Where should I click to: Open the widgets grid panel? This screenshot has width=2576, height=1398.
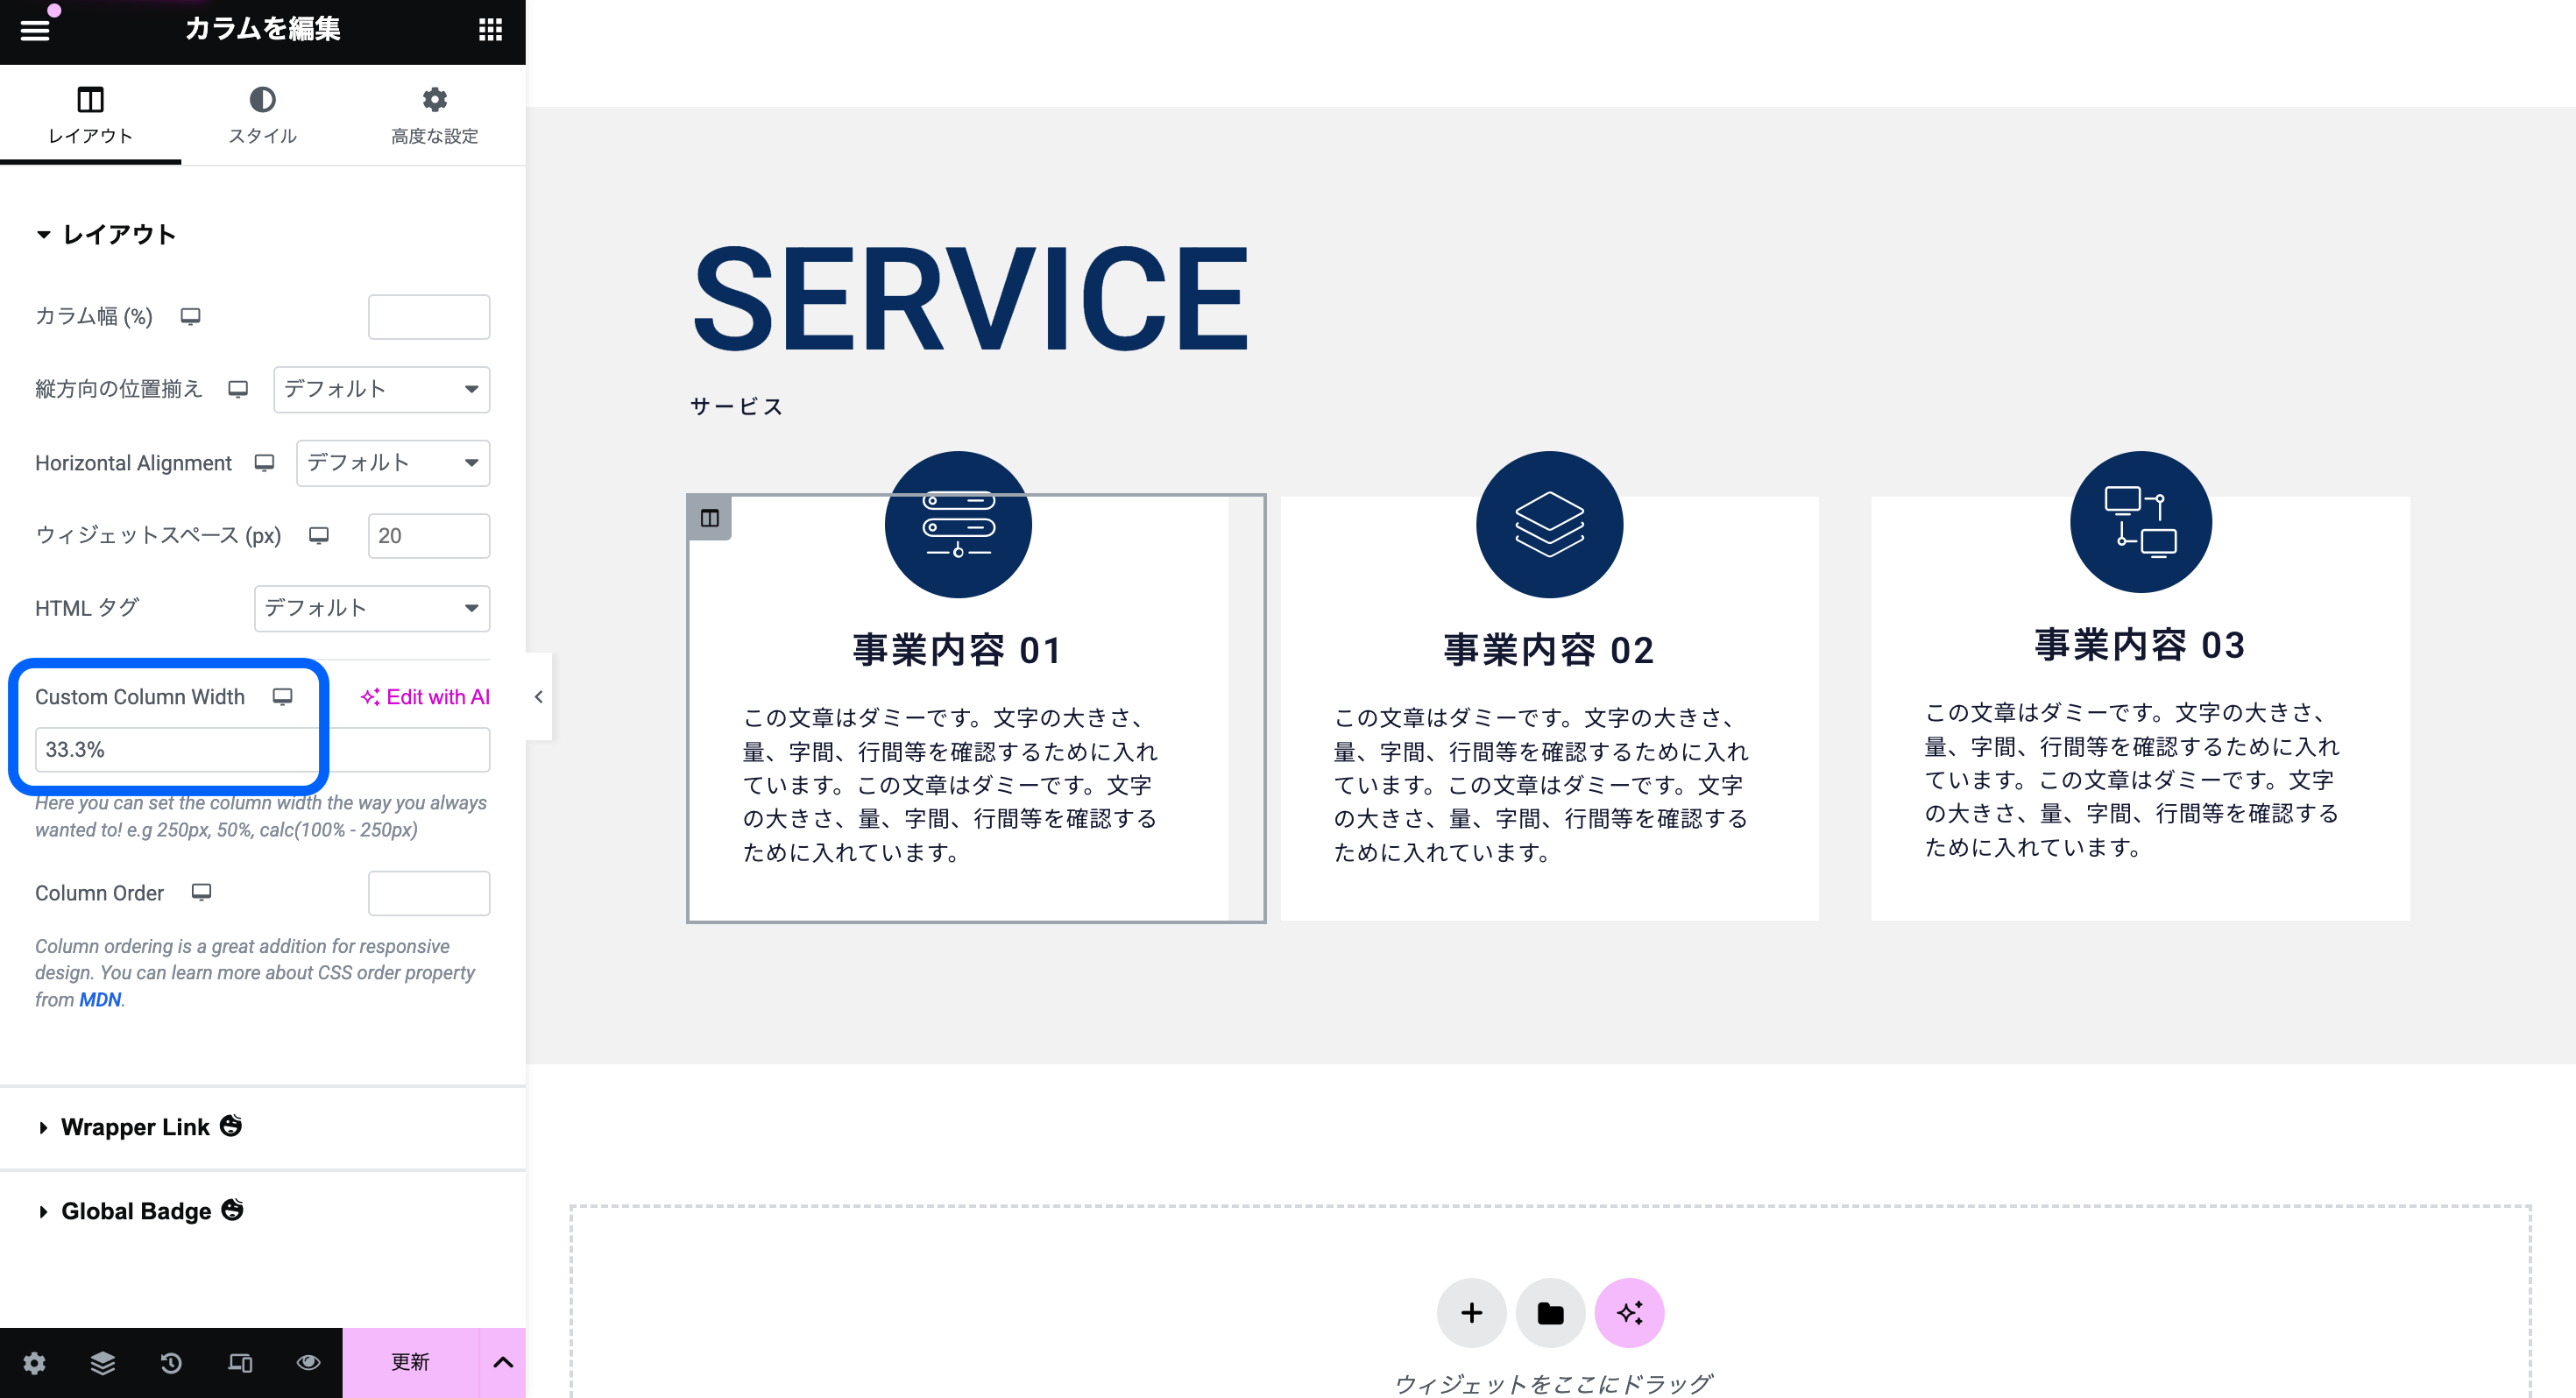[490, 30]
